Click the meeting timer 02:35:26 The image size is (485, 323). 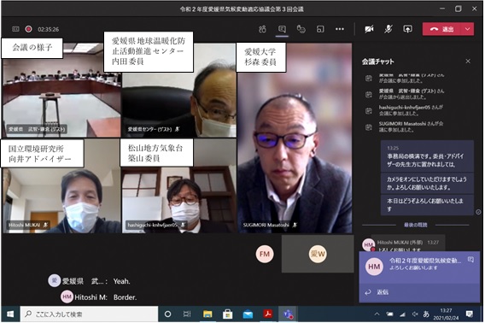pyautogui.click(x=49, y=29)
